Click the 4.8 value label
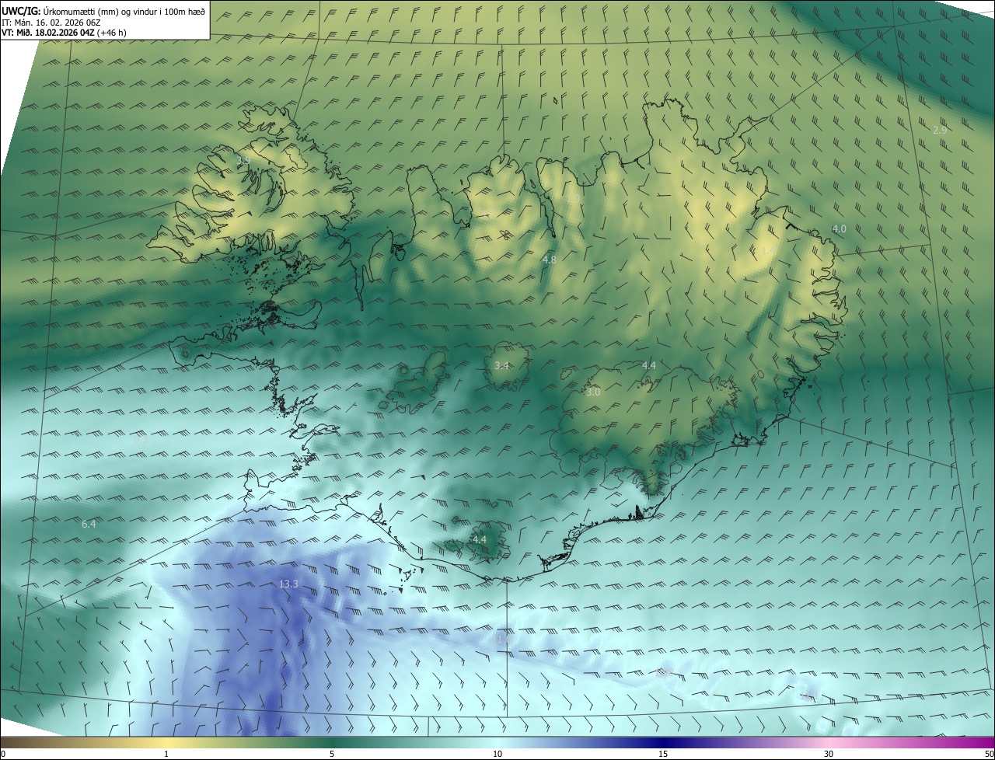The image size is (995, 760). pyautogui.click(x=549, y=260)
